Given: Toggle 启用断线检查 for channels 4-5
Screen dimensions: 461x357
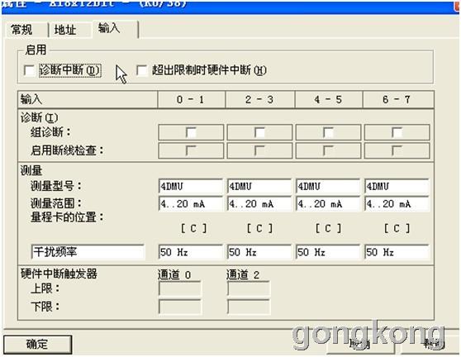Looking at the screenshot, I should [x=328, y=150].
